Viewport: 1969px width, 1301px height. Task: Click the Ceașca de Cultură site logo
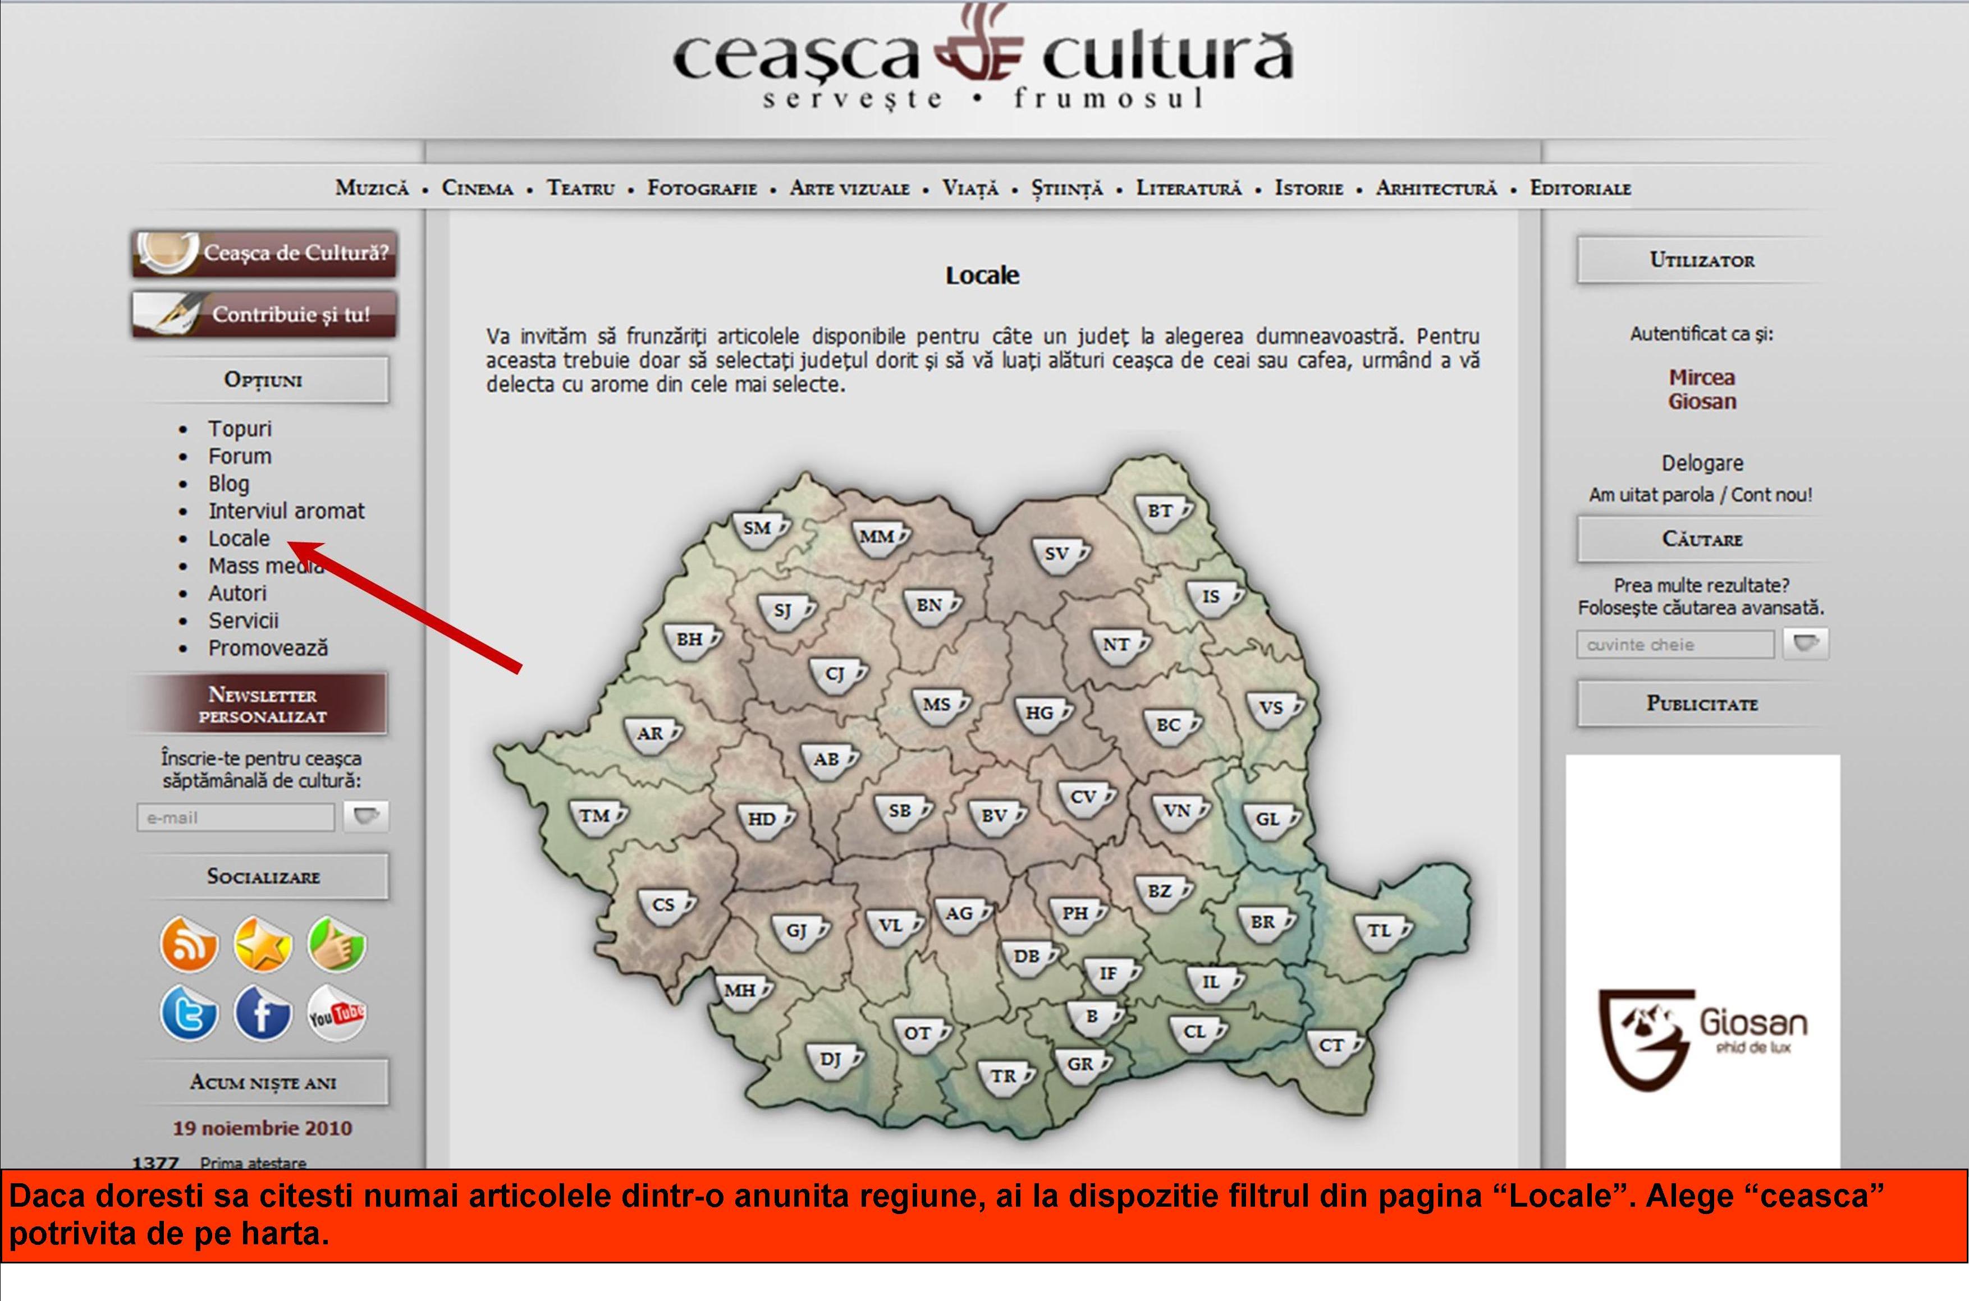click(x=982, y=59)
